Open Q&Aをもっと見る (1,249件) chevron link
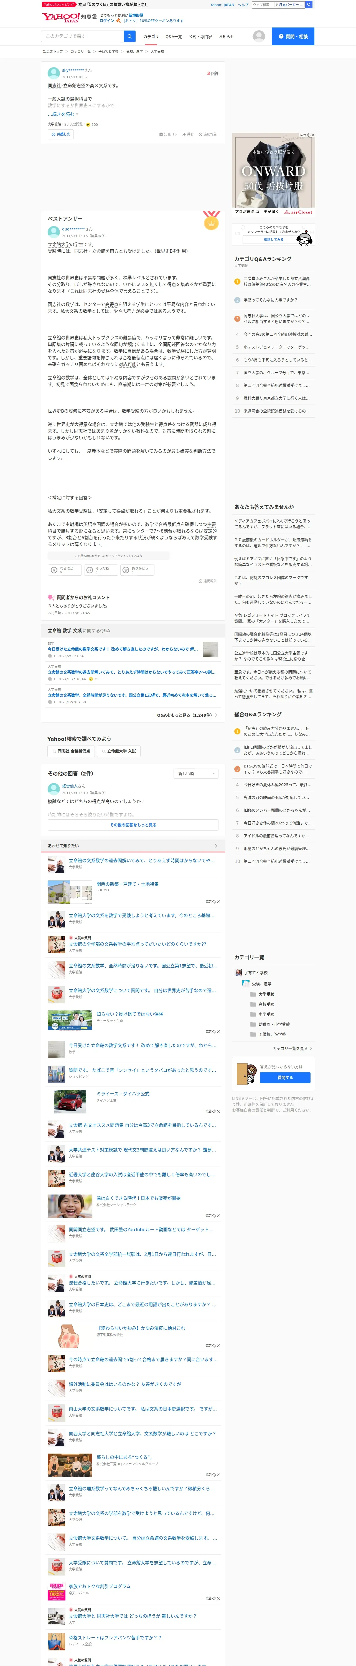356x1666 pixels. click(187, 715)
